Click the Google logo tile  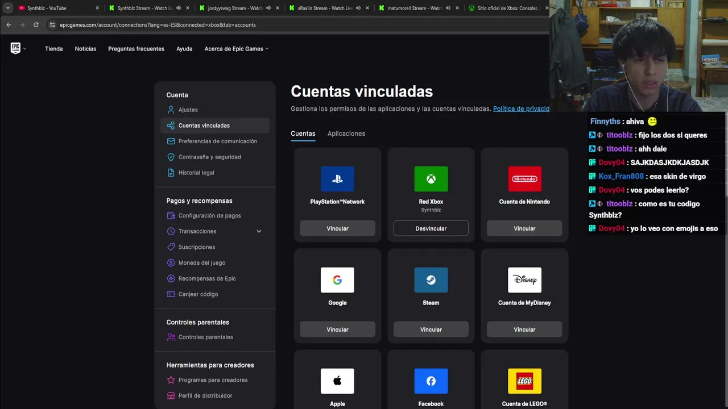coord(337,280)
